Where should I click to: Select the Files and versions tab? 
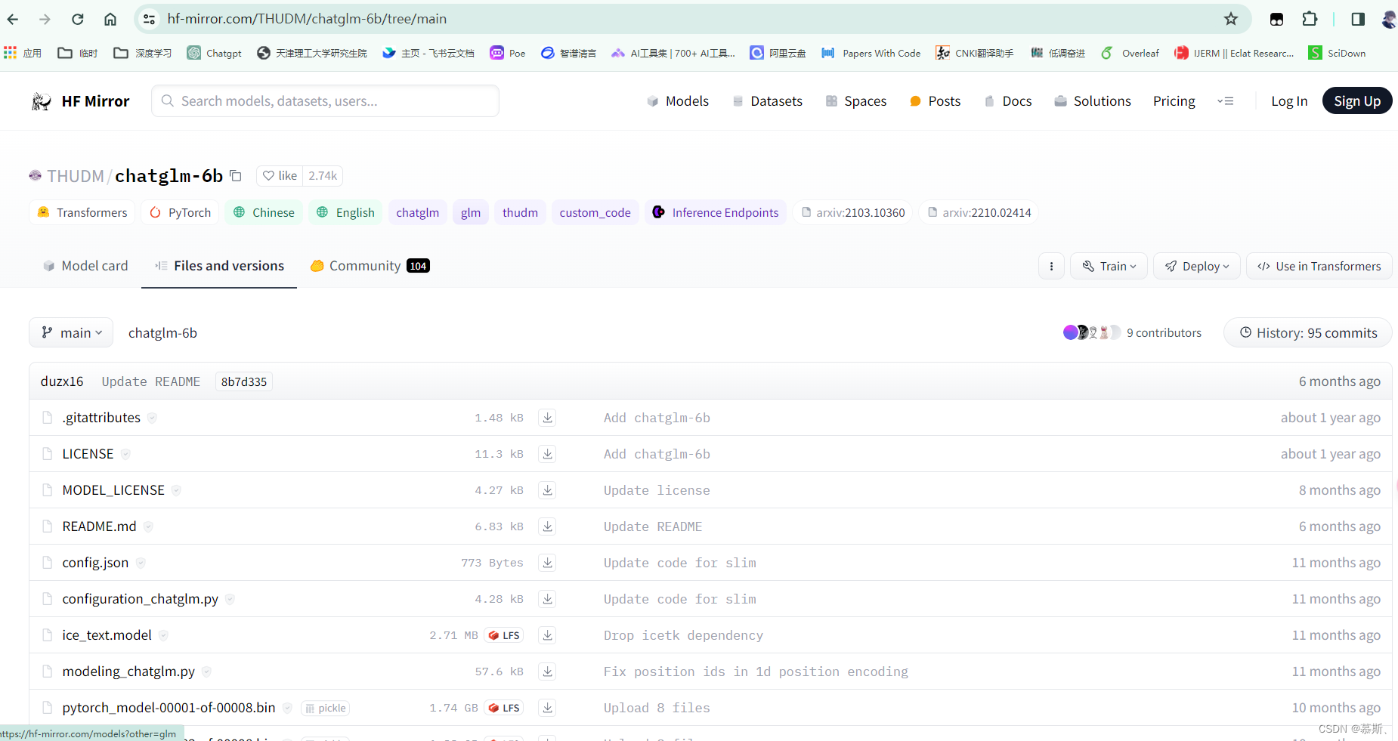tap(219, 266)
